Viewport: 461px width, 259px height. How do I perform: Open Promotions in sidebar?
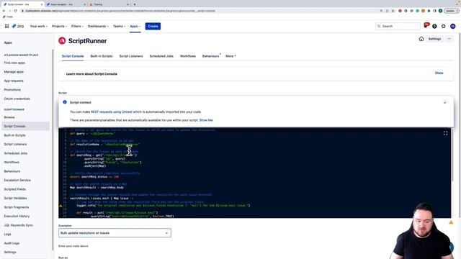[12, 90]
